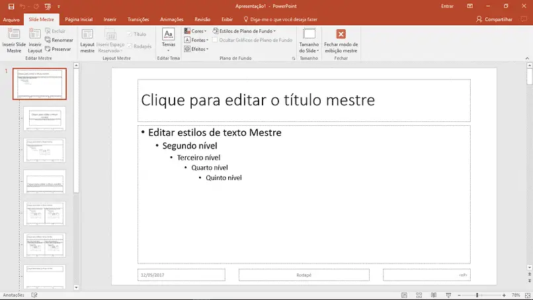Switch to Slide Sorter view icon
Viewport: 533px width, 300px height.
pyautogui.click(x=419, y=295)
